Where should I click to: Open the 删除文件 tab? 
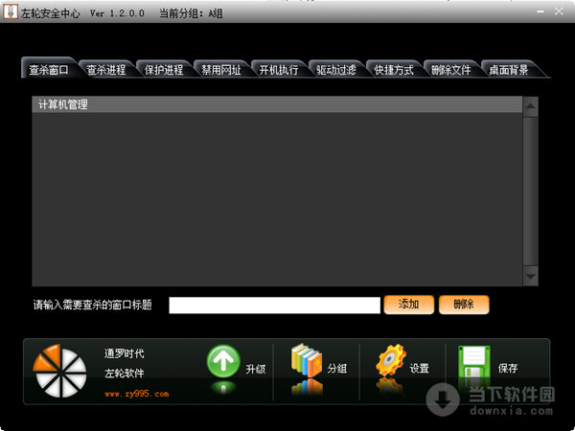pos(451,69)
